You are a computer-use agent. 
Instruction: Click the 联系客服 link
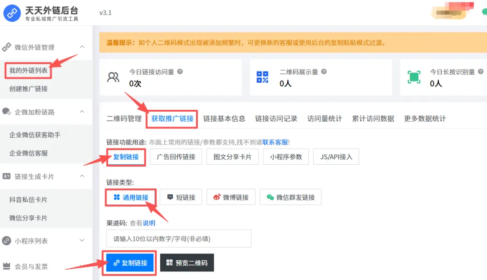(x=275, y=142)
